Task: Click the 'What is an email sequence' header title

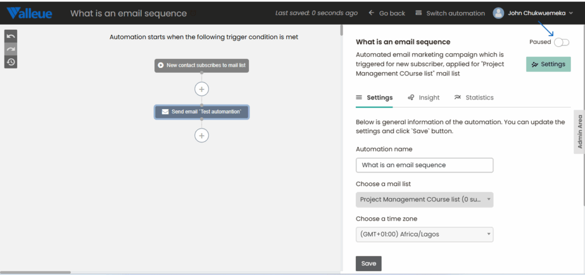Action: point(129,13)
